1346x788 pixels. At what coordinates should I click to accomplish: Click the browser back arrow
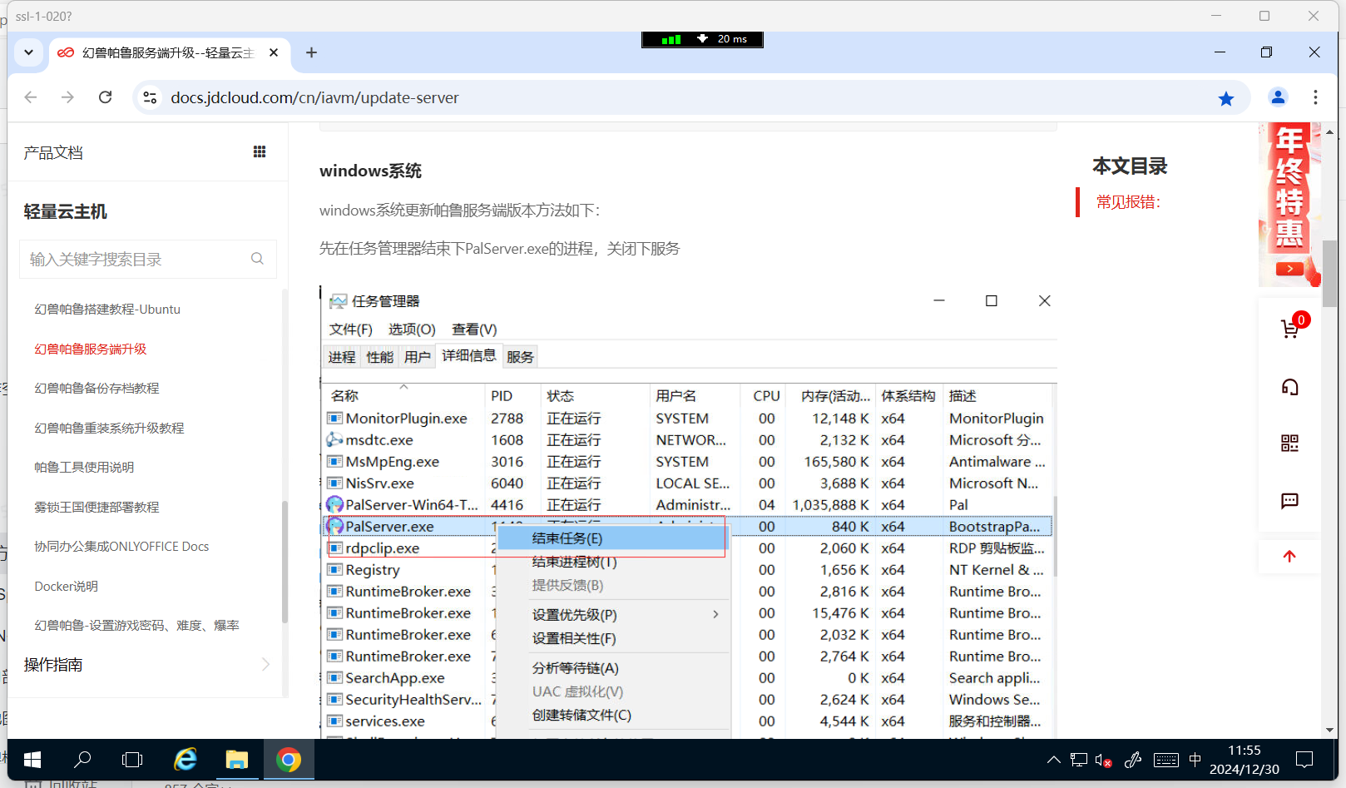[x=31, y=97]
